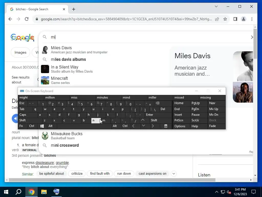Click the page vertical scrollbar thumb

(x=255, y=44)
